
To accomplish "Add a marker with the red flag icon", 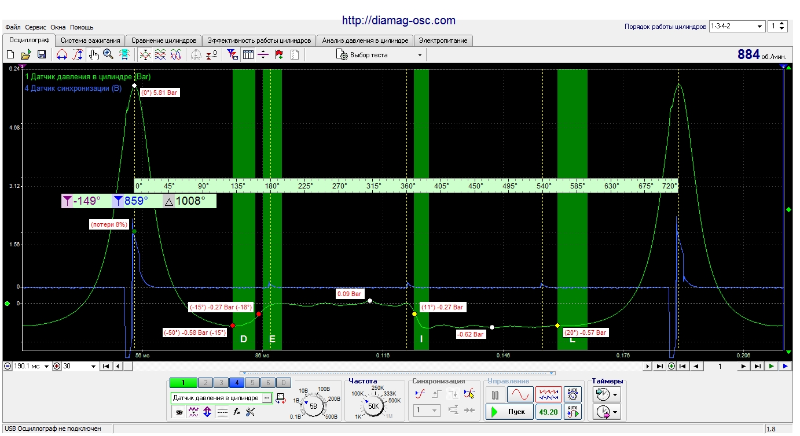I will (x=279, y=55).
